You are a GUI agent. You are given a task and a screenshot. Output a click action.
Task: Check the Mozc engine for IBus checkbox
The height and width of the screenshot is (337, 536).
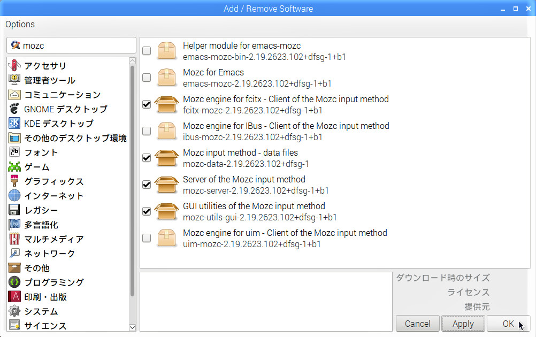pyautogui.click(x=147, y=131)
